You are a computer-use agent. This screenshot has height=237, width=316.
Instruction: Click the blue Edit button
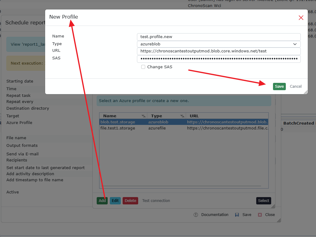click(x=115, y=201)
